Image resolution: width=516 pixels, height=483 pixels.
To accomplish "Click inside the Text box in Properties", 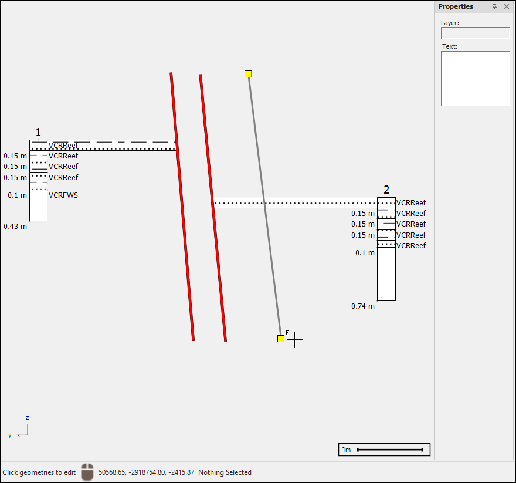I will pyautogui.click(x=475, y=79).
